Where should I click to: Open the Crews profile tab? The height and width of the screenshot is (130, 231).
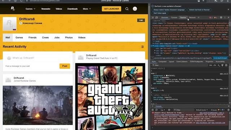[45, 38]
